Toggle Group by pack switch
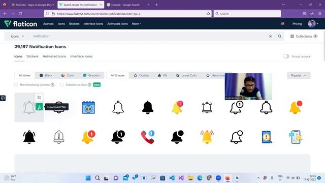 point(286,56)
